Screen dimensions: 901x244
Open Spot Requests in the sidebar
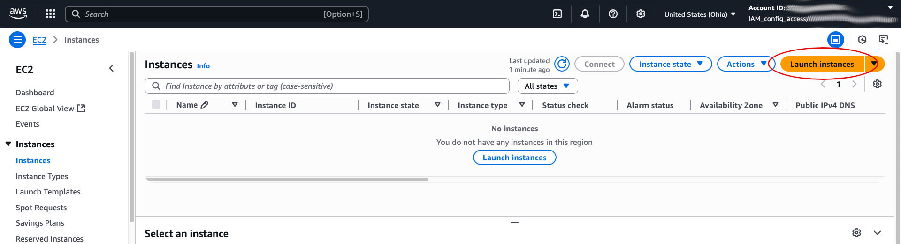(41, 208)
